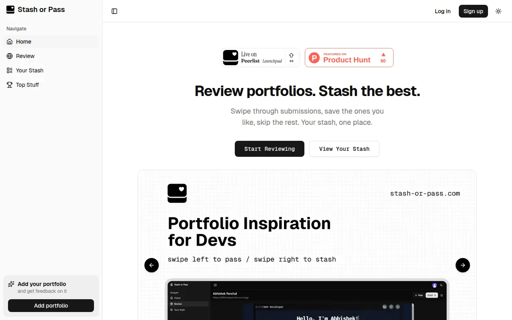This screenshot has width=512, height=320.
Task: Click the Stash or Pass brand title
Action: 41,10
